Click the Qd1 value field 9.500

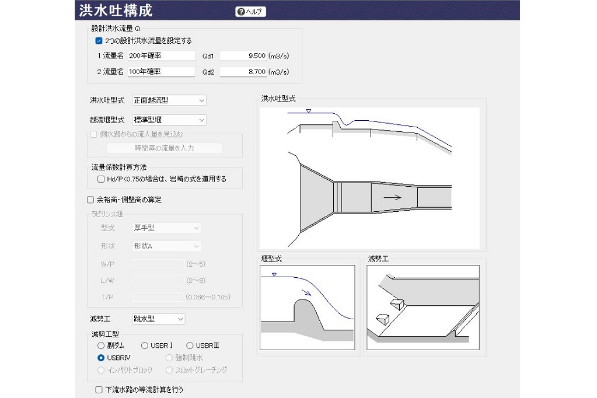243,55
